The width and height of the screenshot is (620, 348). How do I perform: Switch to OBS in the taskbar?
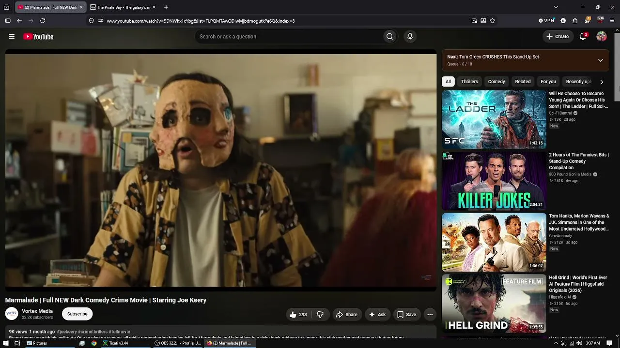pyautogui.click(x=178, y=343)
